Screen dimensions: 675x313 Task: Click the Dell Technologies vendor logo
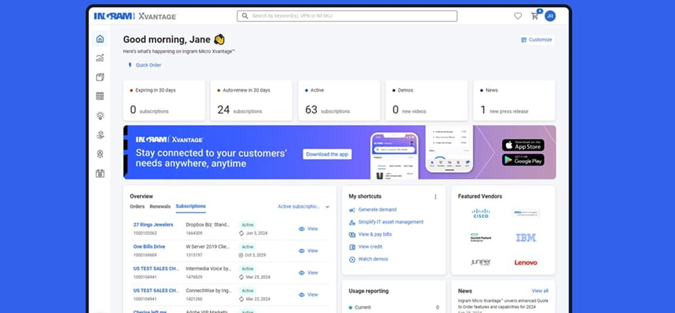tap(526, 213)
